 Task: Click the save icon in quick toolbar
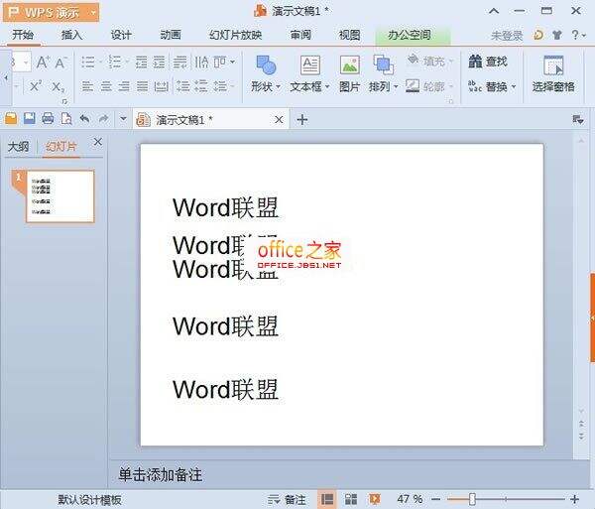29,119
